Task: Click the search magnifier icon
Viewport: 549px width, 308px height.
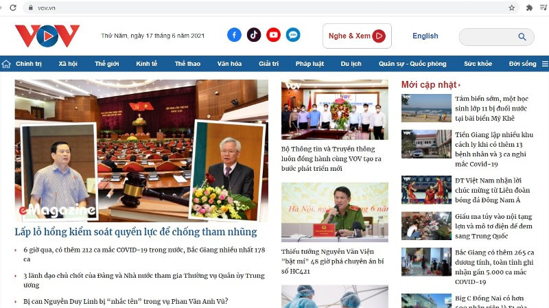Action: tap(522, 36)
